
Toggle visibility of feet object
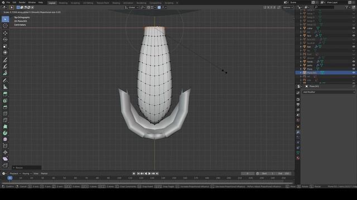[x=354, y=47]
